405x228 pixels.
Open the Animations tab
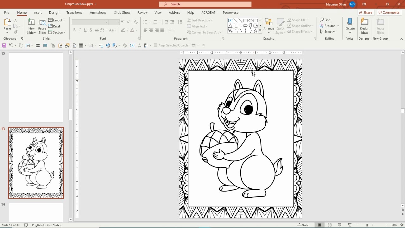click(x=98, y=12)
